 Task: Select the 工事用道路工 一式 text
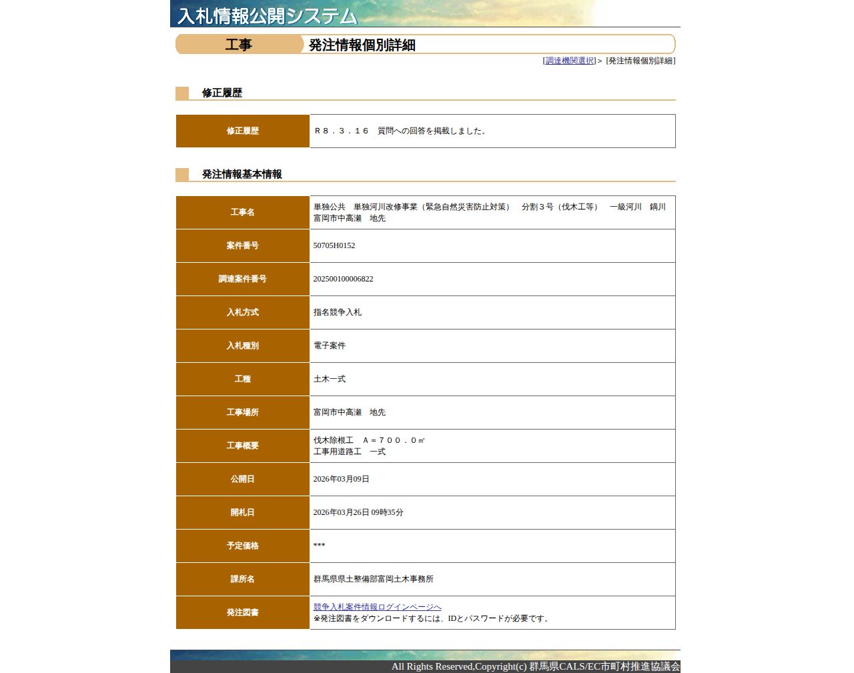(350, 452)
